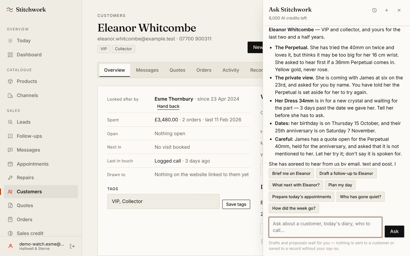This screenshot has width=410, height=256.
Task: Open chat history clock icon
Action: pyautogui.click(x=374, y=10)
